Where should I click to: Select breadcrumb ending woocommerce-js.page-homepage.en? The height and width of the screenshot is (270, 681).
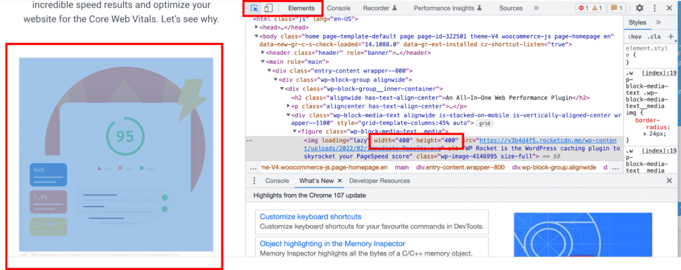[325, 167]
